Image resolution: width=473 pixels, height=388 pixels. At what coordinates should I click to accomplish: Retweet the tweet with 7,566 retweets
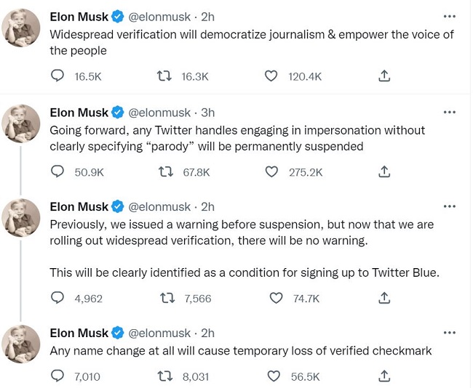click(x=166, y=297)
